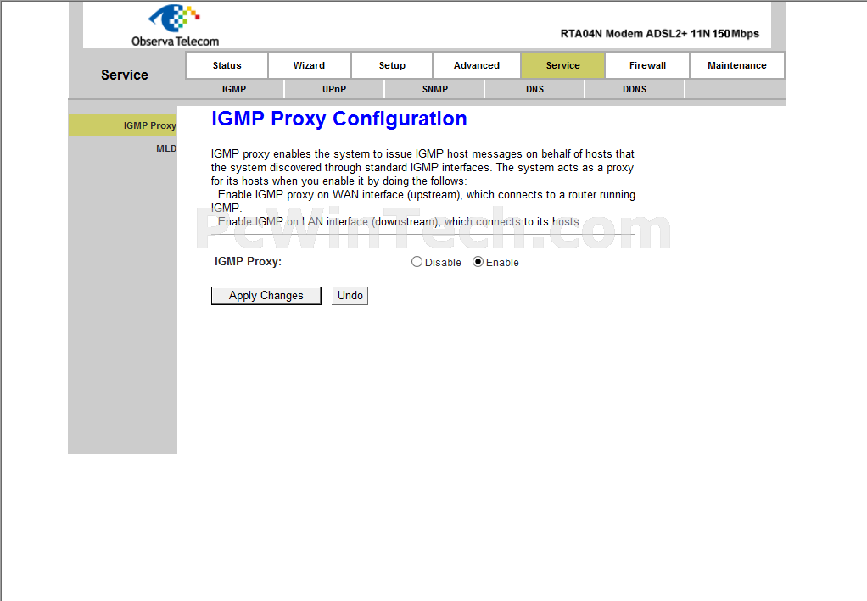Switch to the Wizard tab
This screenshot has height=601, width=867.
click(x=309, y=65)
